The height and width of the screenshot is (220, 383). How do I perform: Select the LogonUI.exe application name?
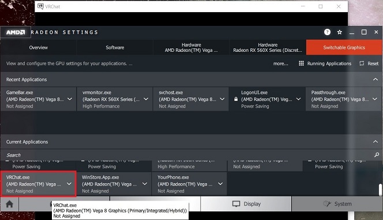point(254,93)
